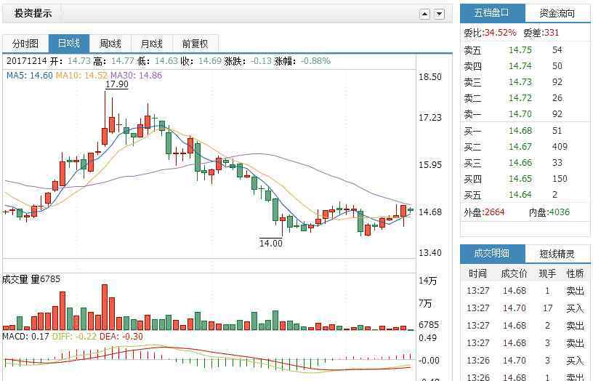
Task: Click the DEA: -0.30 label
Action: [121, 337]
